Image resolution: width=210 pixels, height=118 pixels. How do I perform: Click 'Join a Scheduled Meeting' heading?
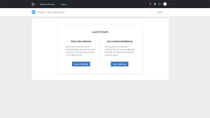[x=119, y=41]
